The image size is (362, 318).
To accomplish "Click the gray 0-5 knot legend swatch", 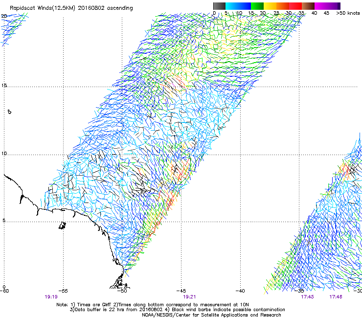I will (219, 6).
